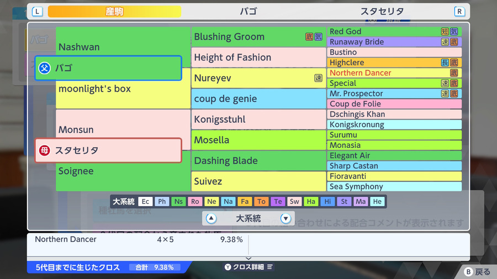Viewport: 497px width, 279px height.
Task: Click 速 factor icon on Special
Action: click(445, 83)
